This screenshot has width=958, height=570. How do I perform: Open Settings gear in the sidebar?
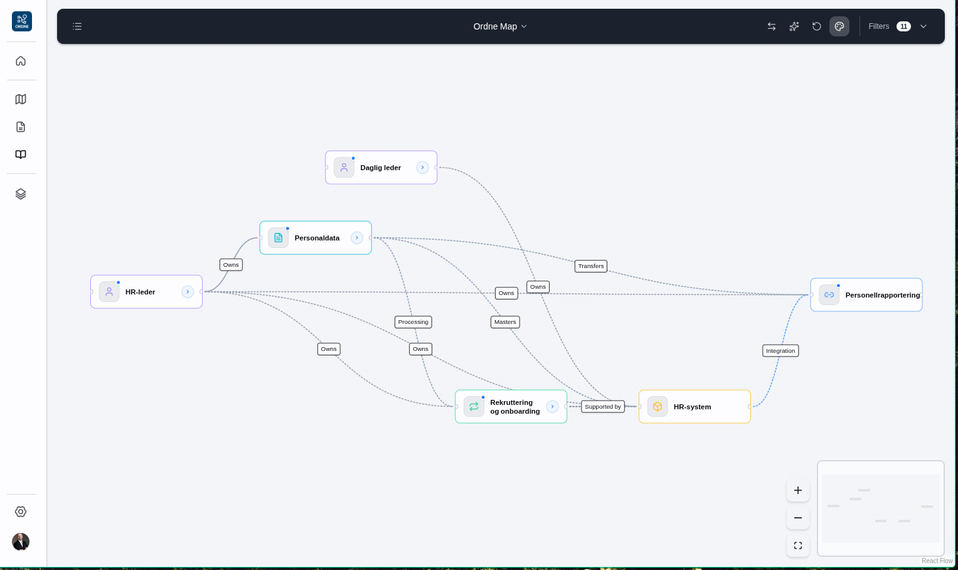click(21, 512)
